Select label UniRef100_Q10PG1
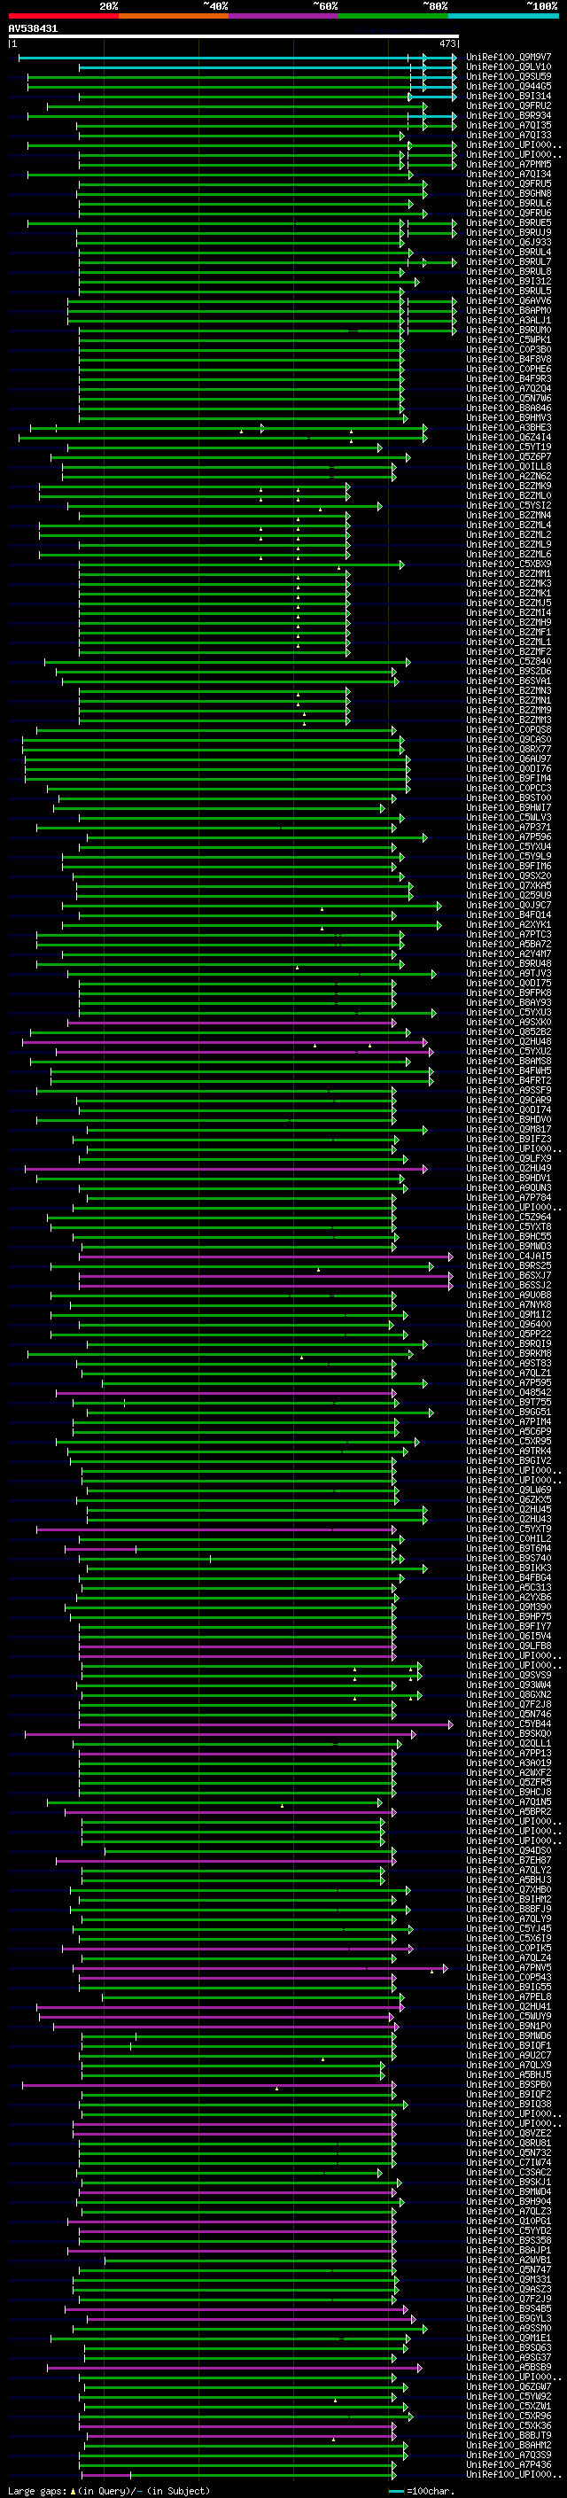The width and height of the screenshot is (567, 2498). coord(509,2221)
